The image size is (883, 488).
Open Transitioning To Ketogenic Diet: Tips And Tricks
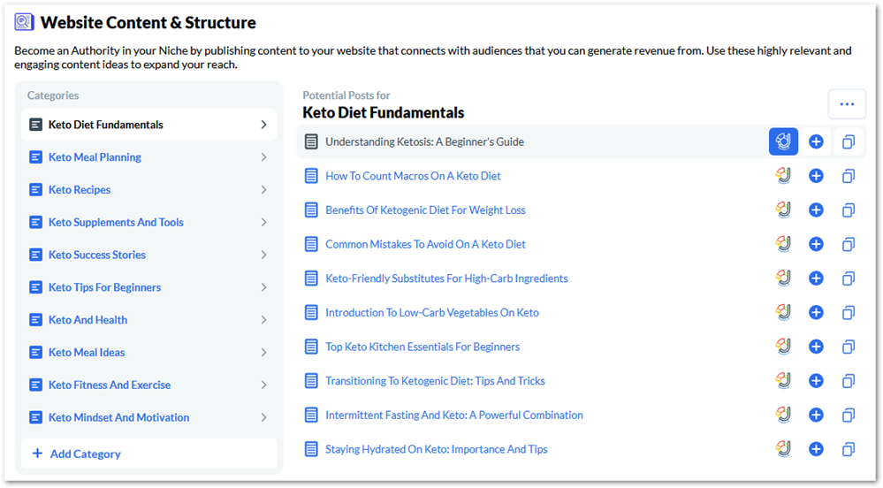click(x=435, y=381)
